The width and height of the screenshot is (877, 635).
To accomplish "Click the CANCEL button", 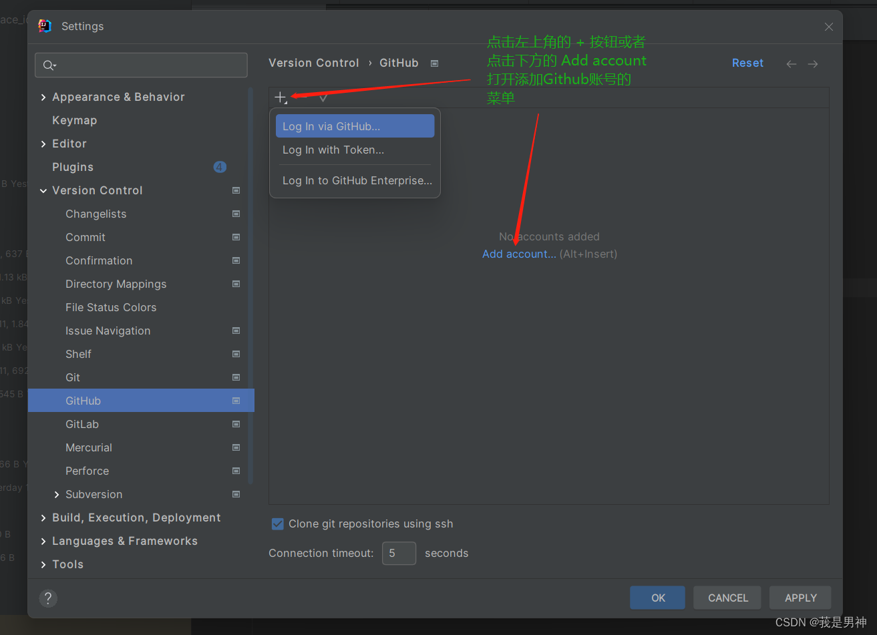I will click(727, 598).
